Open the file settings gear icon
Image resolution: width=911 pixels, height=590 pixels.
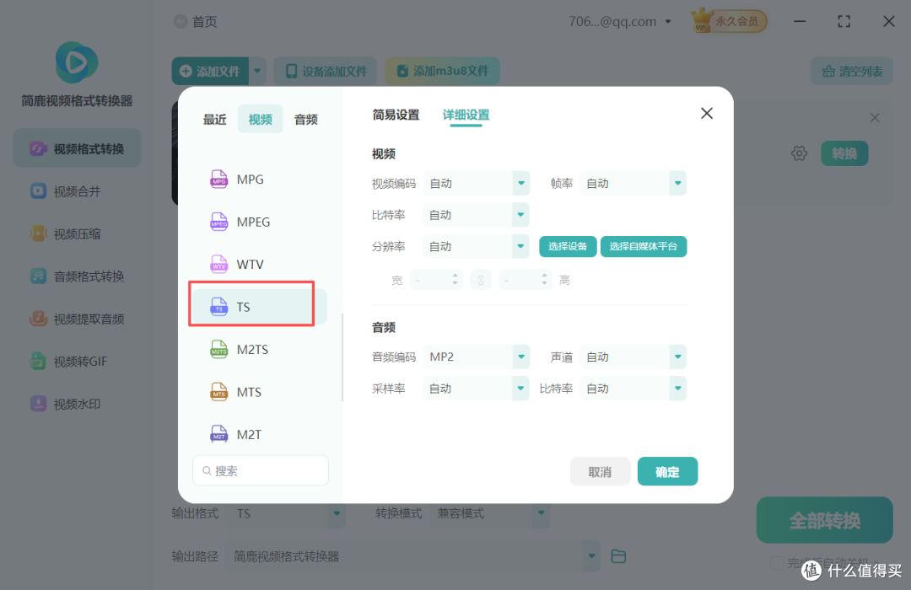click(x=800, y=153)
